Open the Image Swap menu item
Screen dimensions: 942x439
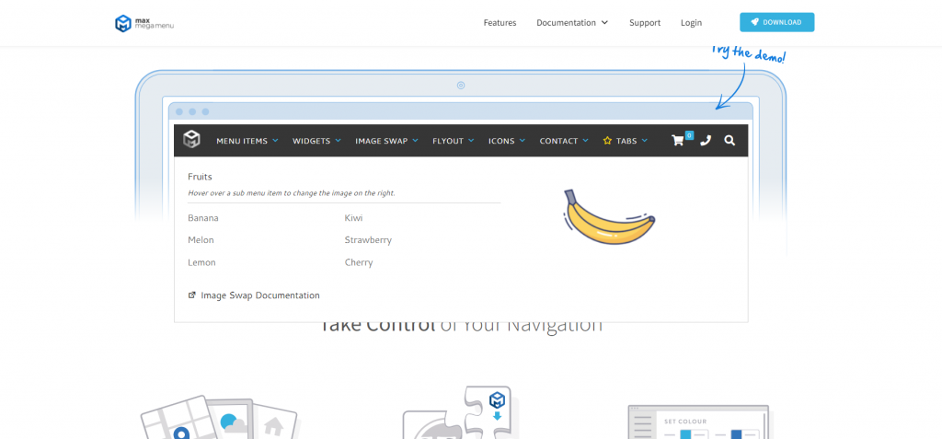[386, 141]
